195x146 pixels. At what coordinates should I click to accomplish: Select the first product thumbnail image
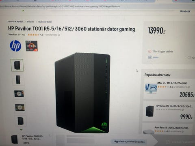pyautogui.click(x=17, y=65)
